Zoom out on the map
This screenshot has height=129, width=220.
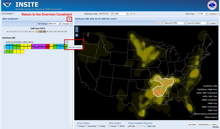(77, 31)
